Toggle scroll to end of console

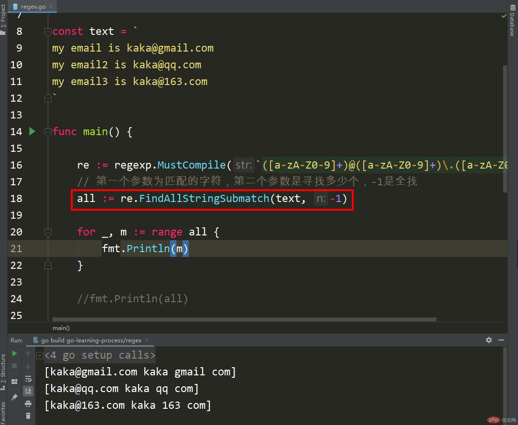pos(28,391)
